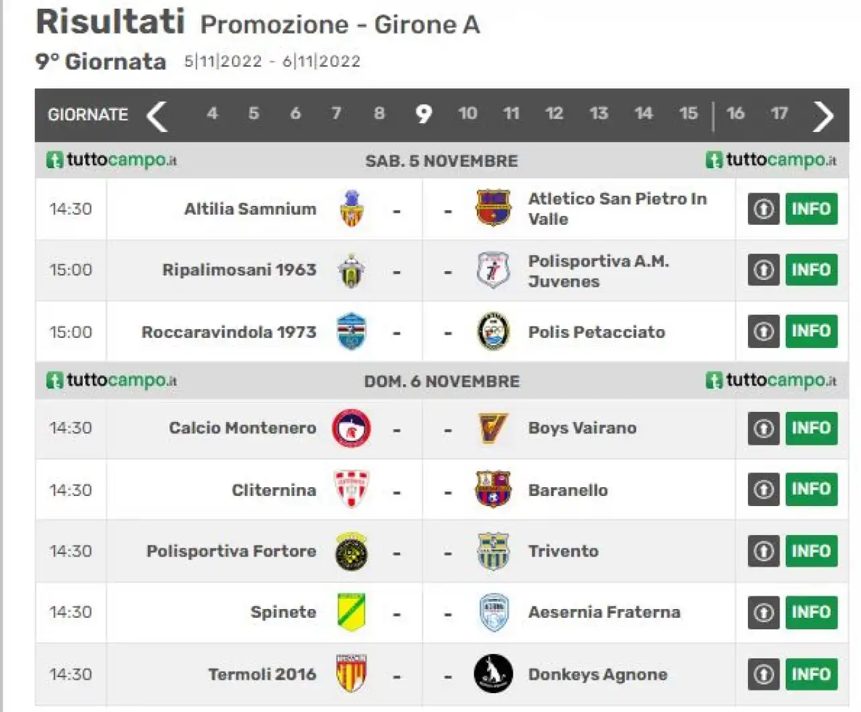Open INFO for Altilia Samnium match

pyautogui.click(x=811, y=209)
